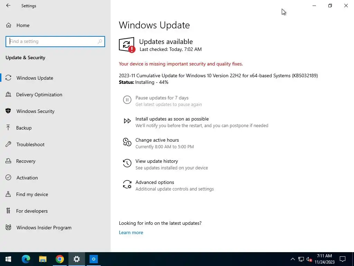Viewport: 354px width, 266px height.
Task: Click the search magnifier icon
Action: pos(100,42)
